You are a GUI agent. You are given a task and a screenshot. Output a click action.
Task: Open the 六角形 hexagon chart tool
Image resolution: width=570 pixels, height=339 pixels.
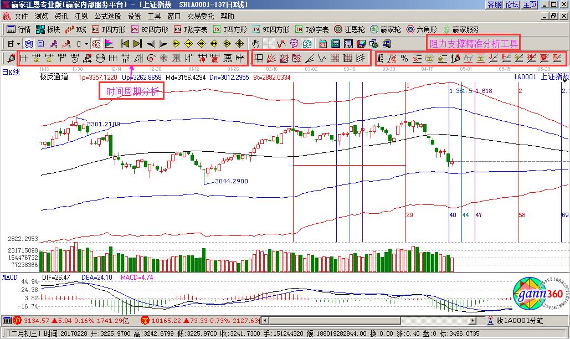421,29
